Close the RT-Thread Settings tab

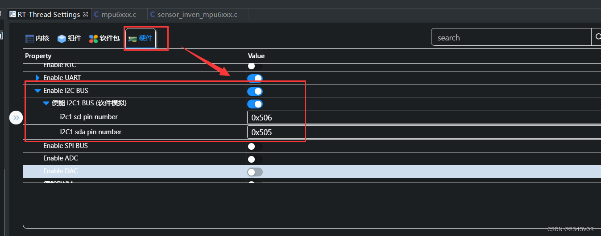point(86,14)
